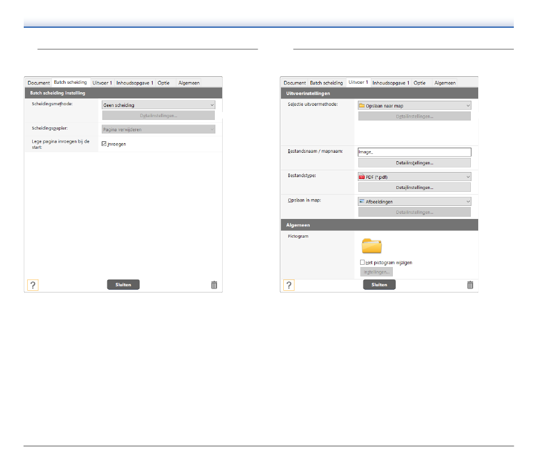Open Algemeen tab in left dialog
Screen dimensions: 537x456
[189, 83]
